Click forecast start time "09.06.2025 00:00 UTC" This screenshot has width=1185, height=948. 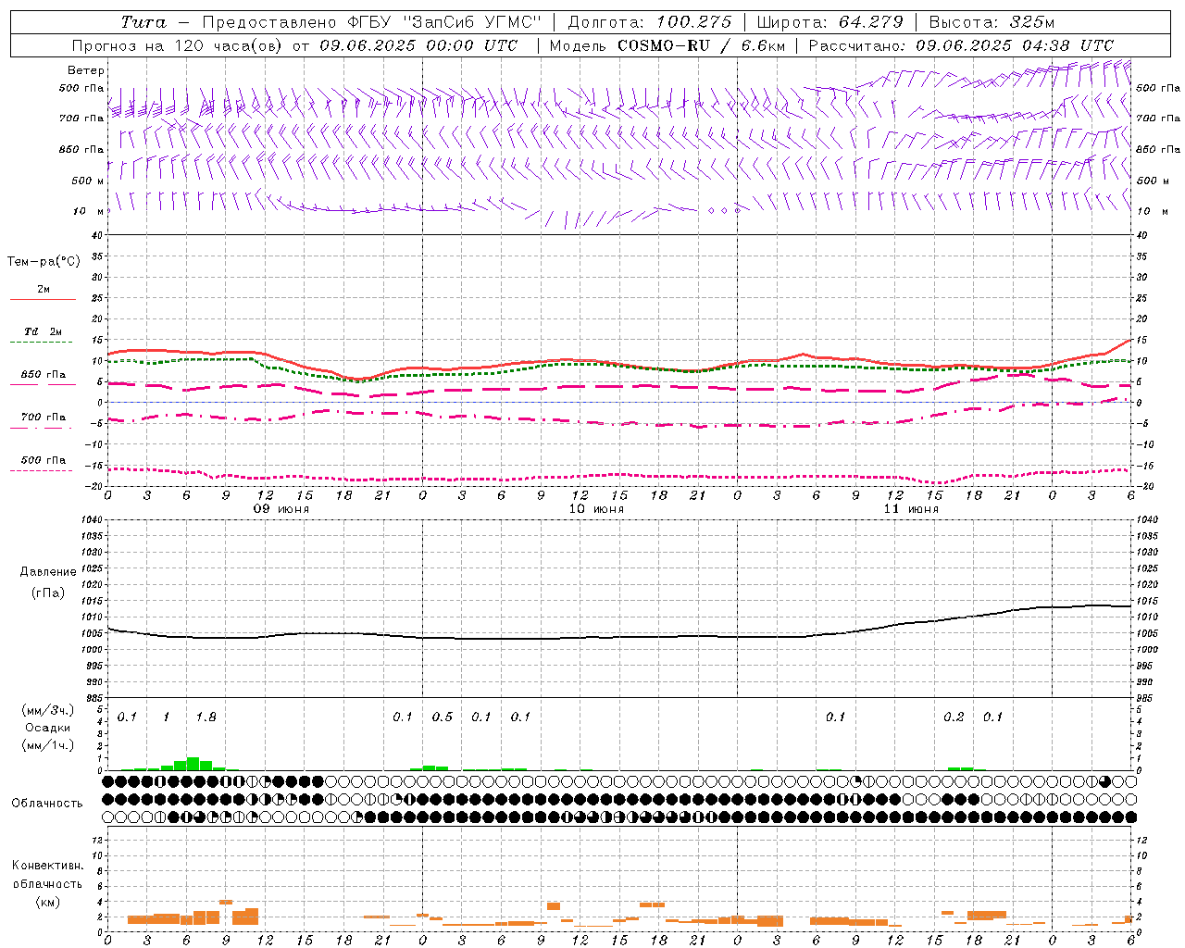[x=418, y=45]
